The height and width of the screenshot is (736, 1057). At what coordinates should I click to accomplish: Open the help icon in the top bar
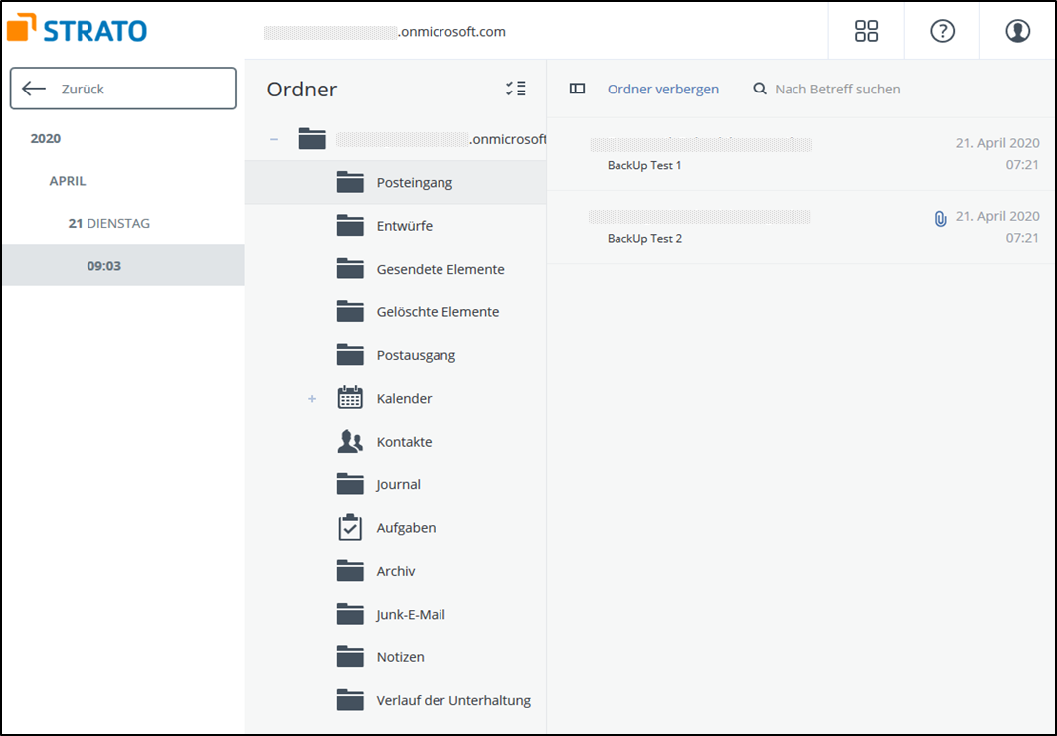941,30
